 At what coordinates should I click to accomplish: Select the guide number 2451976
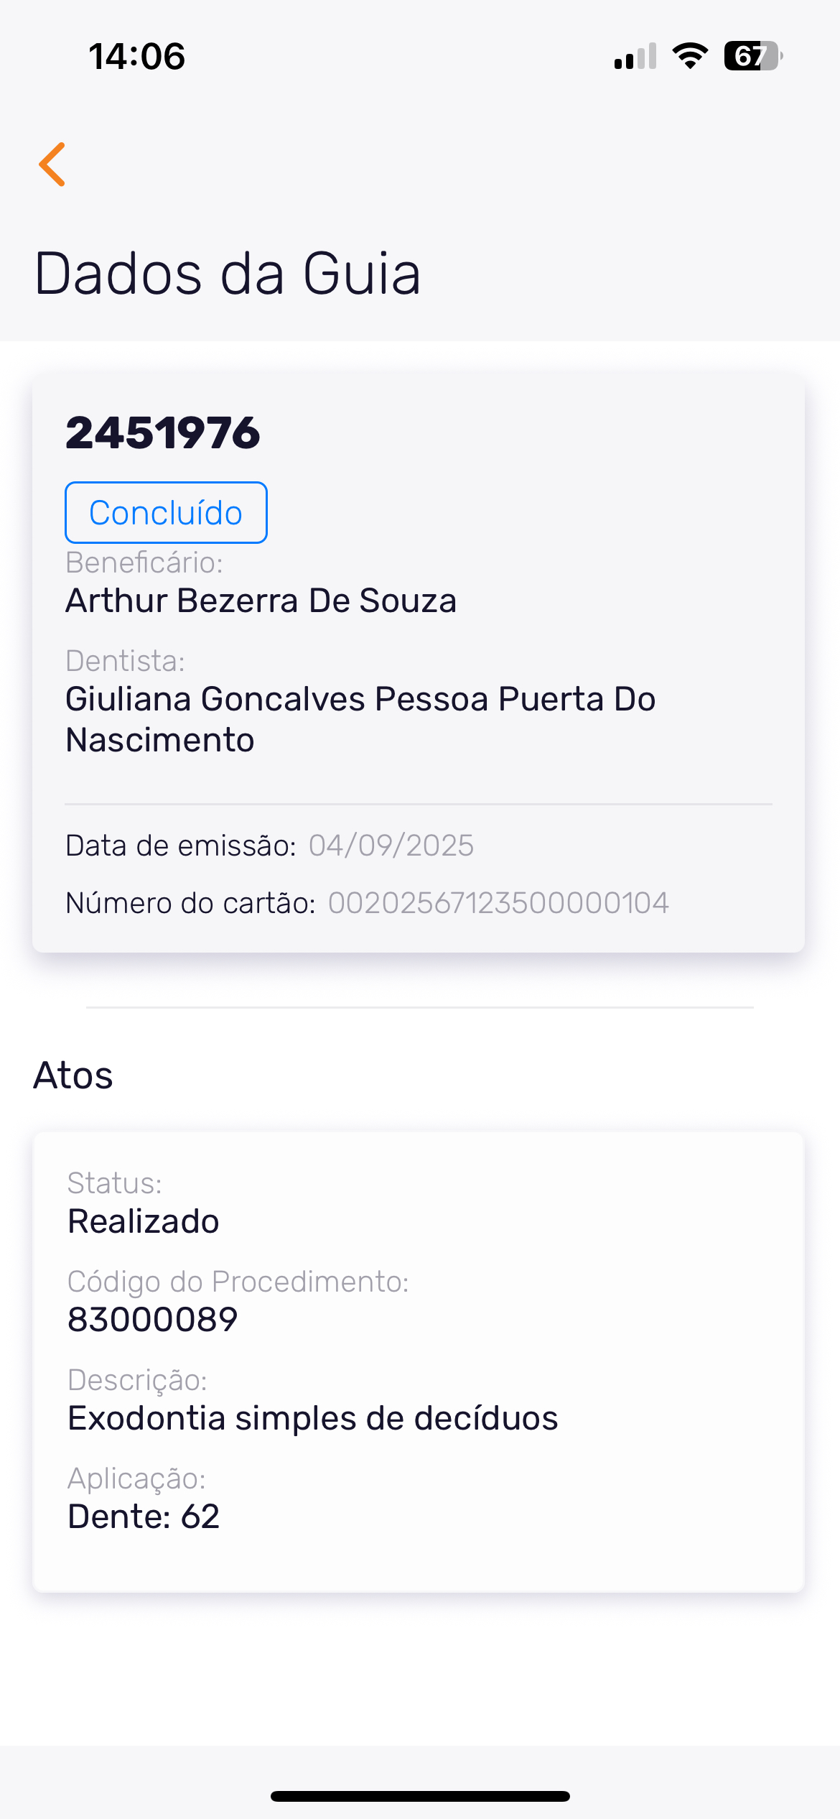click(x=163, y=433)
